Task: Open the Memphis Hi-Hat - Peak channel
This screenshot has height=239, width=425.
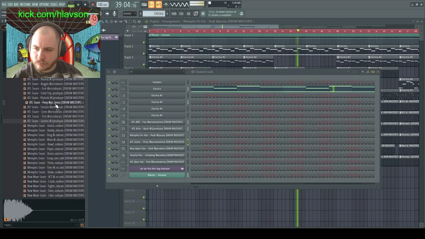Action: 157,135
